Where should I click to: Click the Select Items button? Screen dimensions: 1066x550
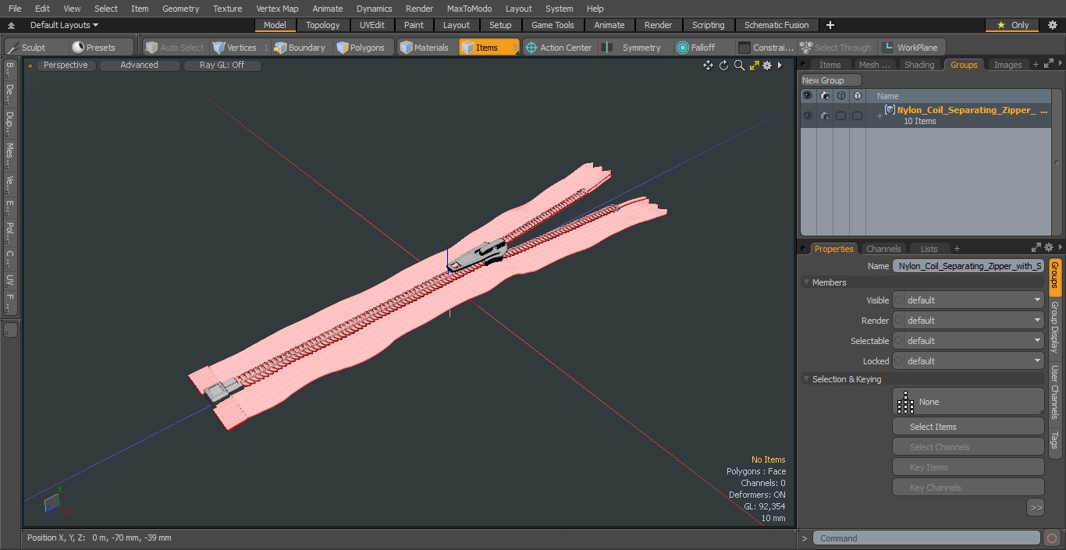(x=968, y=427)
